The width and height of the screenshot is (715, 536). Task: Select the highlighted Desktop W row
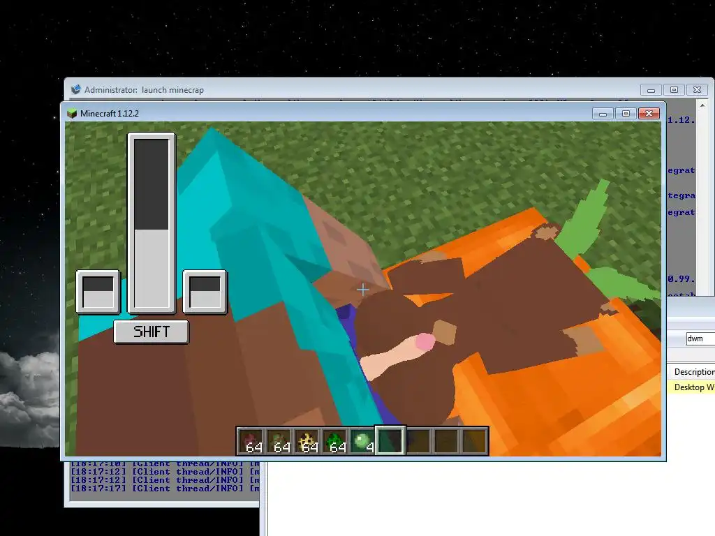[691, 387]
